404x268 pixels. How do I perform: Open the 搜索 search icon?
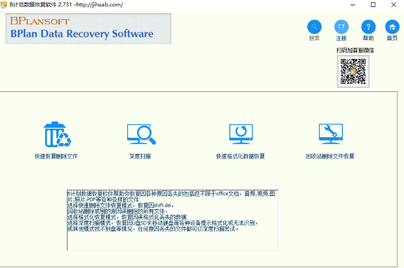pos(314,27)
